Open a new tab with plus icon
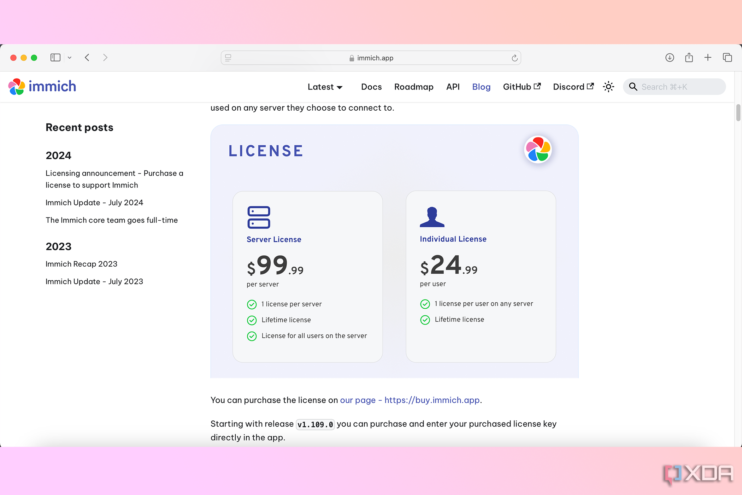This screenshot has width=742, height=495. coord(708,58)
